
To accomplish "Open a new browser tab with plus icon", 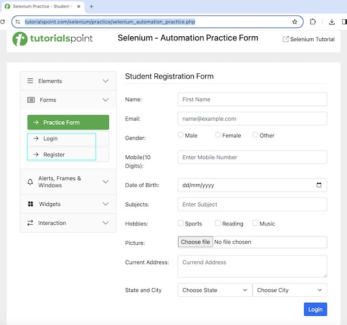I will (x=91, y=6).
